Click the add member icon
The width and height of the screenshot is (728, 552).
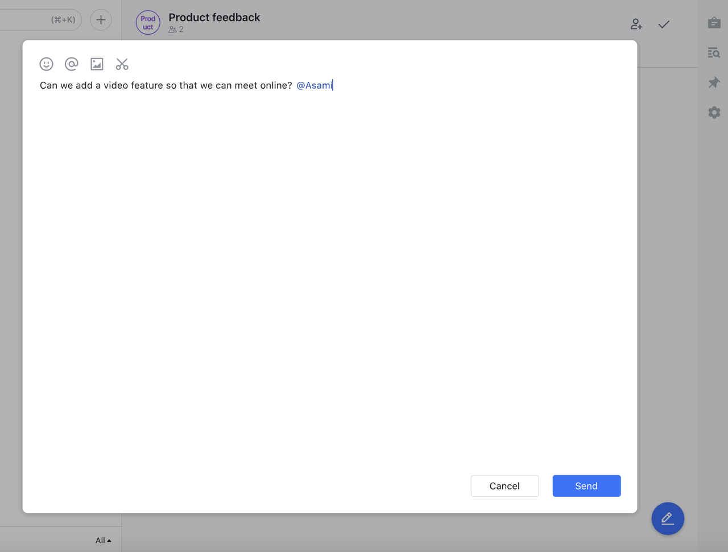636,24
